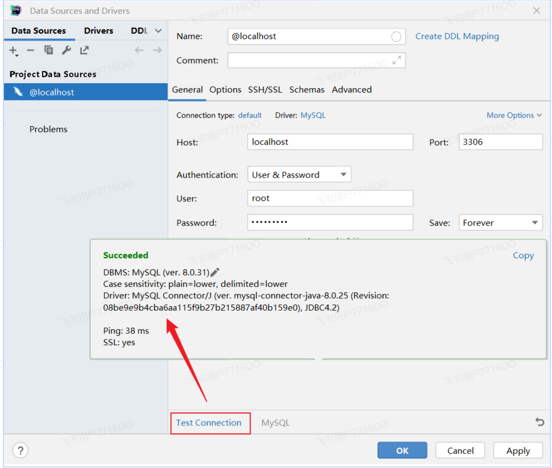
Task: Select @localhost in Project Data Sources
Action: point(86,92)
